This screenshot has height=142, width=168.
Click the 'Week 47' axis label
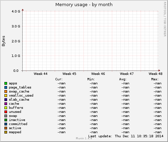tap(127, 74)
